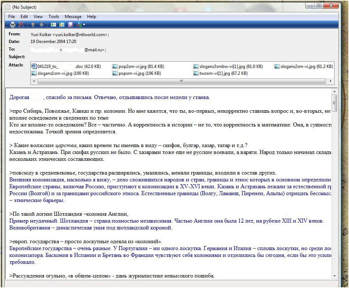The width and height of the screenshot is (349, 288).
Task: Open the File menu
Action: [12, 17]
